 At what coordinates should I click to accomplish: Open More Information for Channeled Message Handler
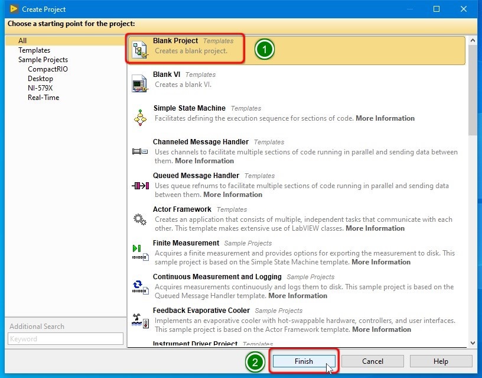[204, 161]
